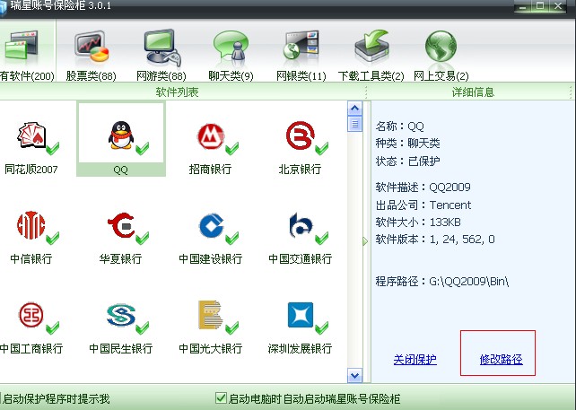Select the 中国建设银行 icon
The height and width of the screenshot is (410, 576).
coord(211,225)
